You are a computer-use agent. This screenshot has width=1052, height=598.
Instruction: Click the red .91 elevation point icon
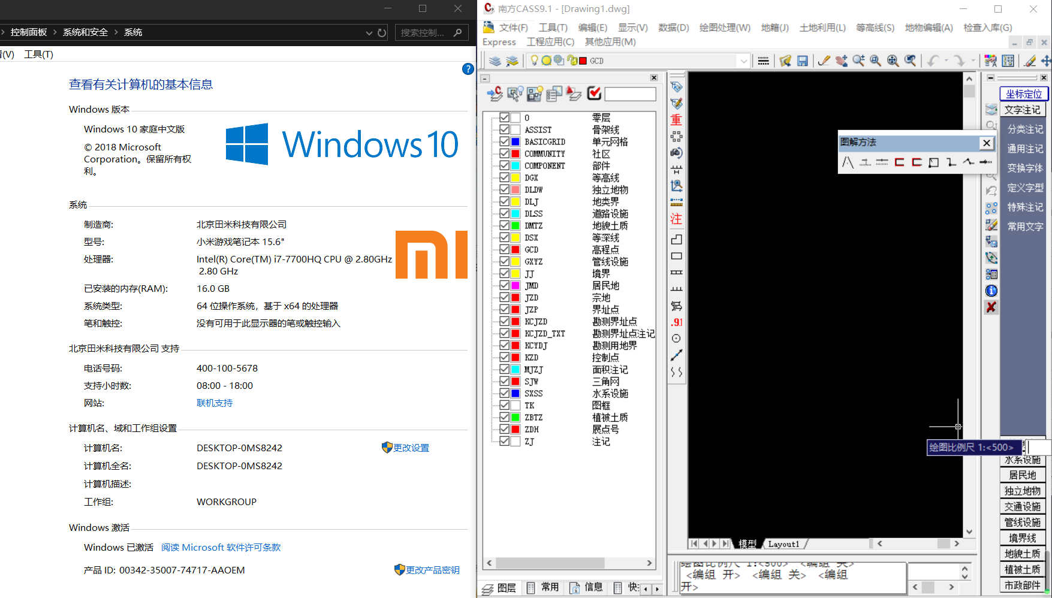pos(676,322)
